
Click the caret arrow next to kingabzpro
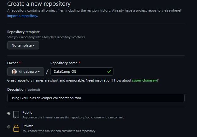[39, 72]
